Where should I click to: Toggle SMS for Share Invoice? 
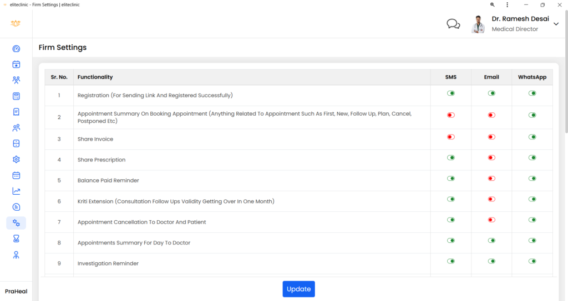[x=451, y=137]
